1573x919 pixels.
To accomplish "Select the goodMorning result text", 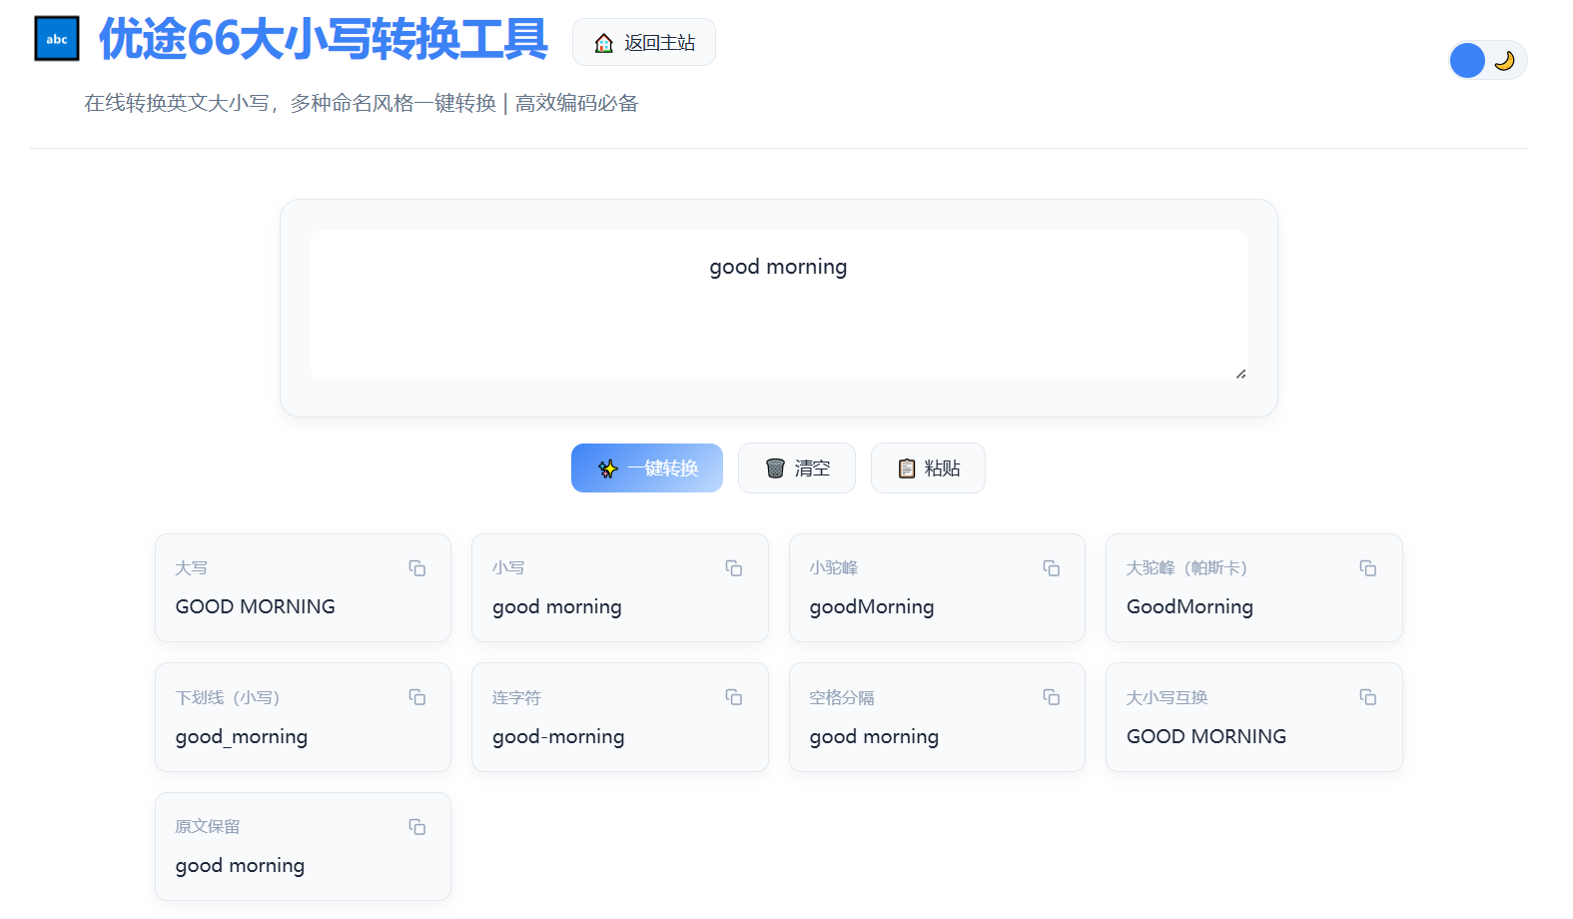I will pos(872,606).
